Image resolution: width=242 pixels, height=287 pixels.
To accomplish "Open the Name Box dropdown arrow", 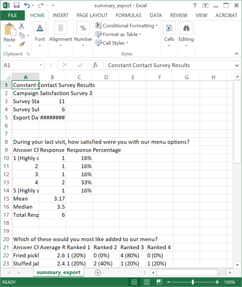I will coord(41,65).
